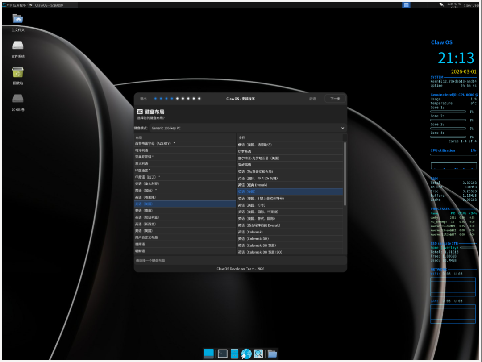Select layout 印度语言
Image resolution: width=482 pixels, height=362 pixels.
pos(185,171)
